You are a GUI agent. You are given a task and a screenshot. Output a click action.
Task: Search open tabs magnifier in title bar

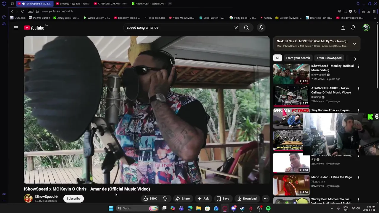coord(358,4)
